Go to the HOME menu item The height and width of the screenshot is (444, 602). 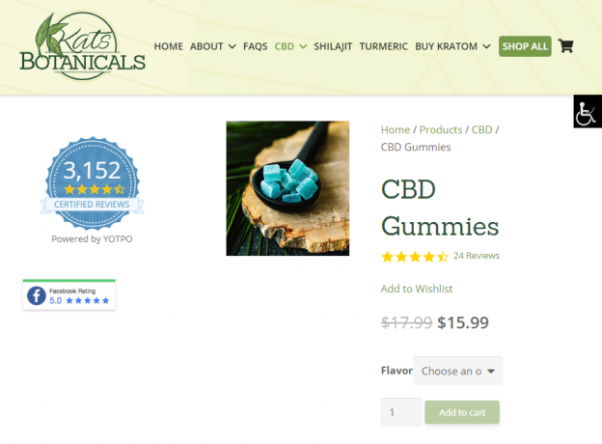pyautogui.click(x=168, y=46)
